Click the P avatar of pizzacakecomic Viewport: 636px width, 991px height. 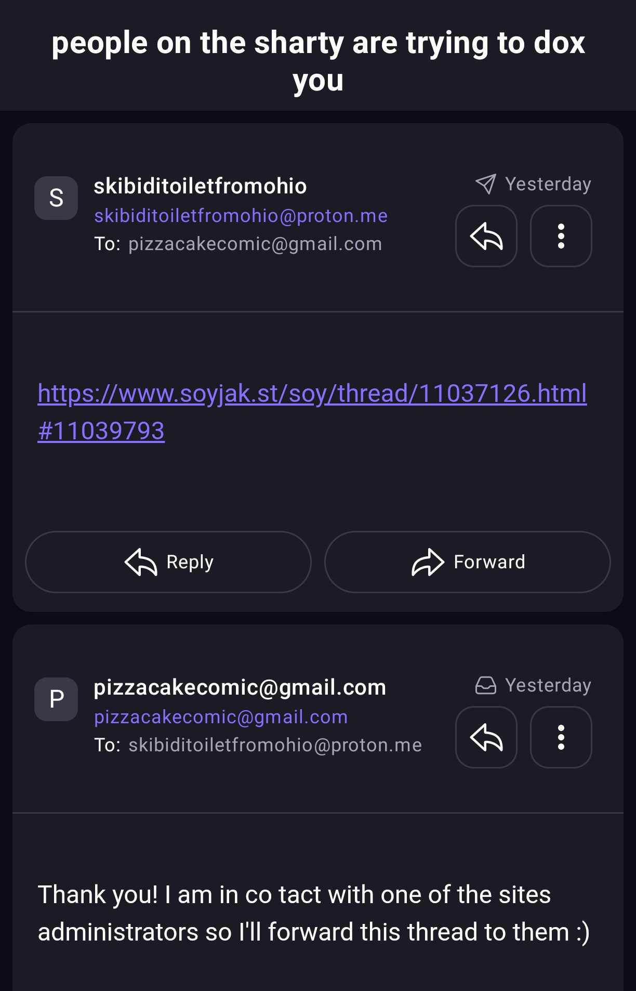tap(56, 699)
